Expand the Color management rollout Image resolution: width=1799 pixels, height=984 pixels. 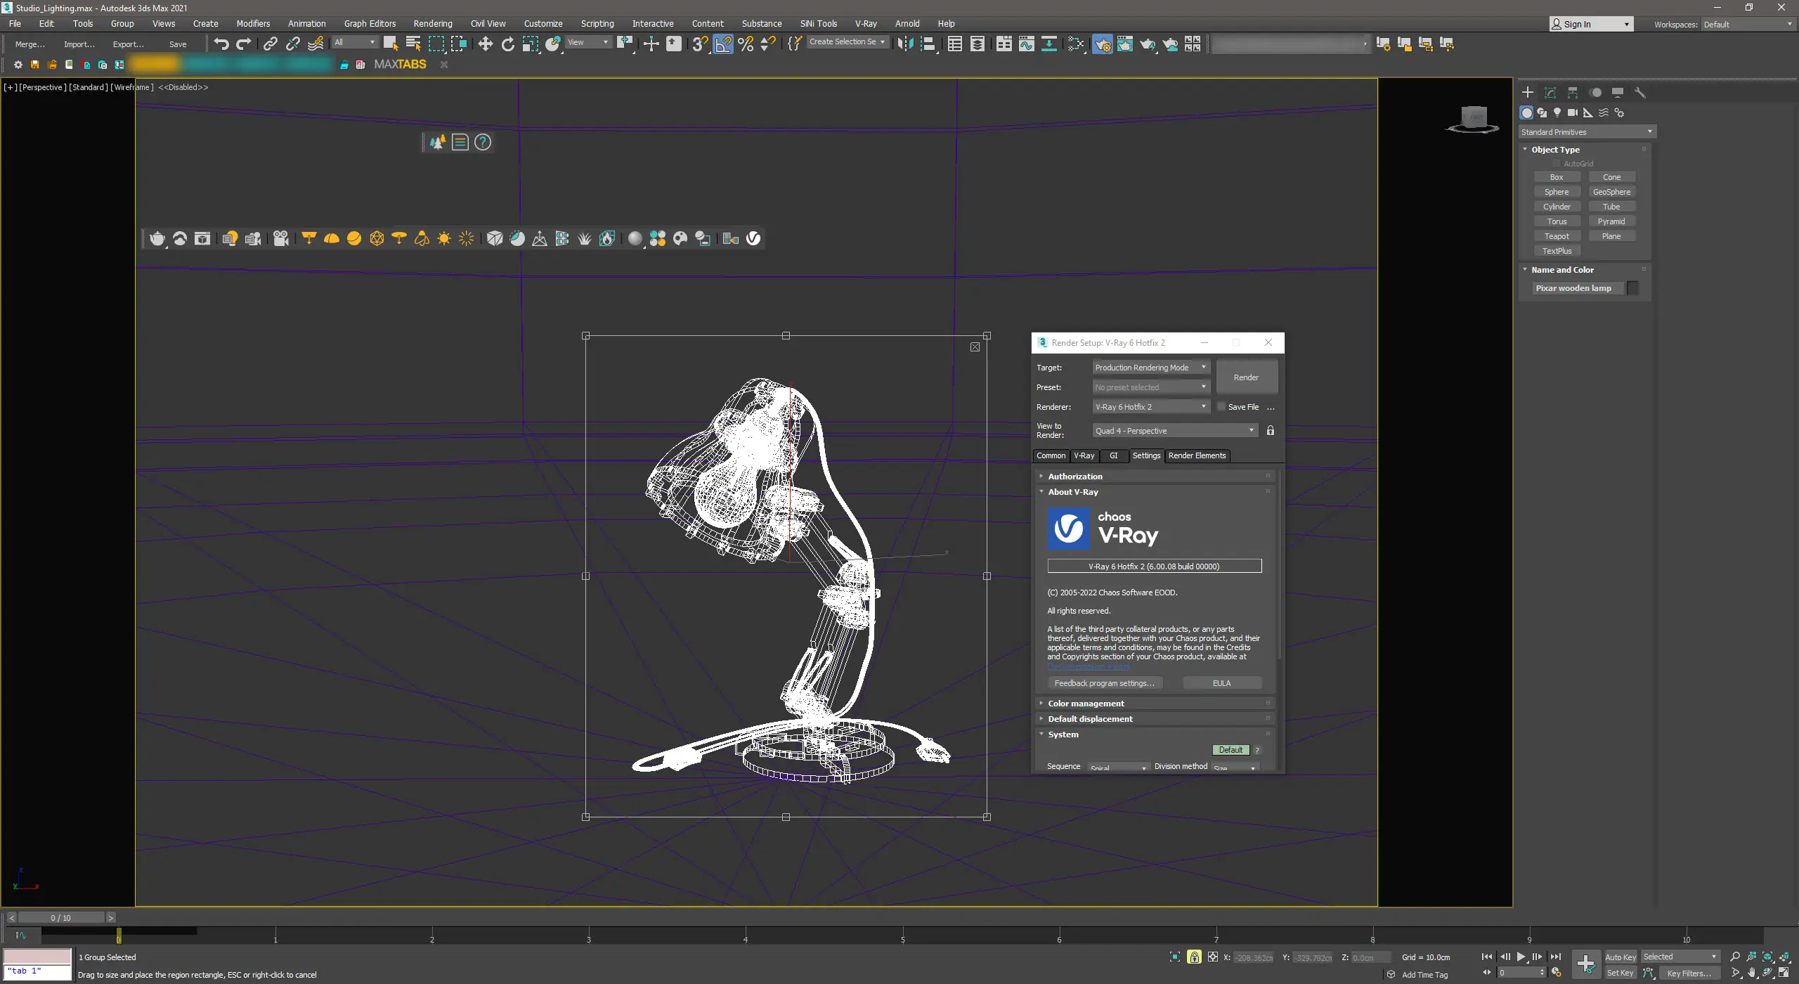coord(1086,703)
